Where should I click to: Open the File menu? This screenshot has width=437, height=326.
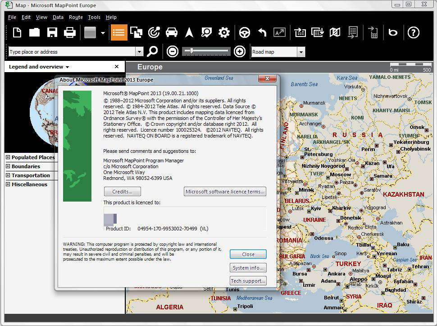[12, 17]
